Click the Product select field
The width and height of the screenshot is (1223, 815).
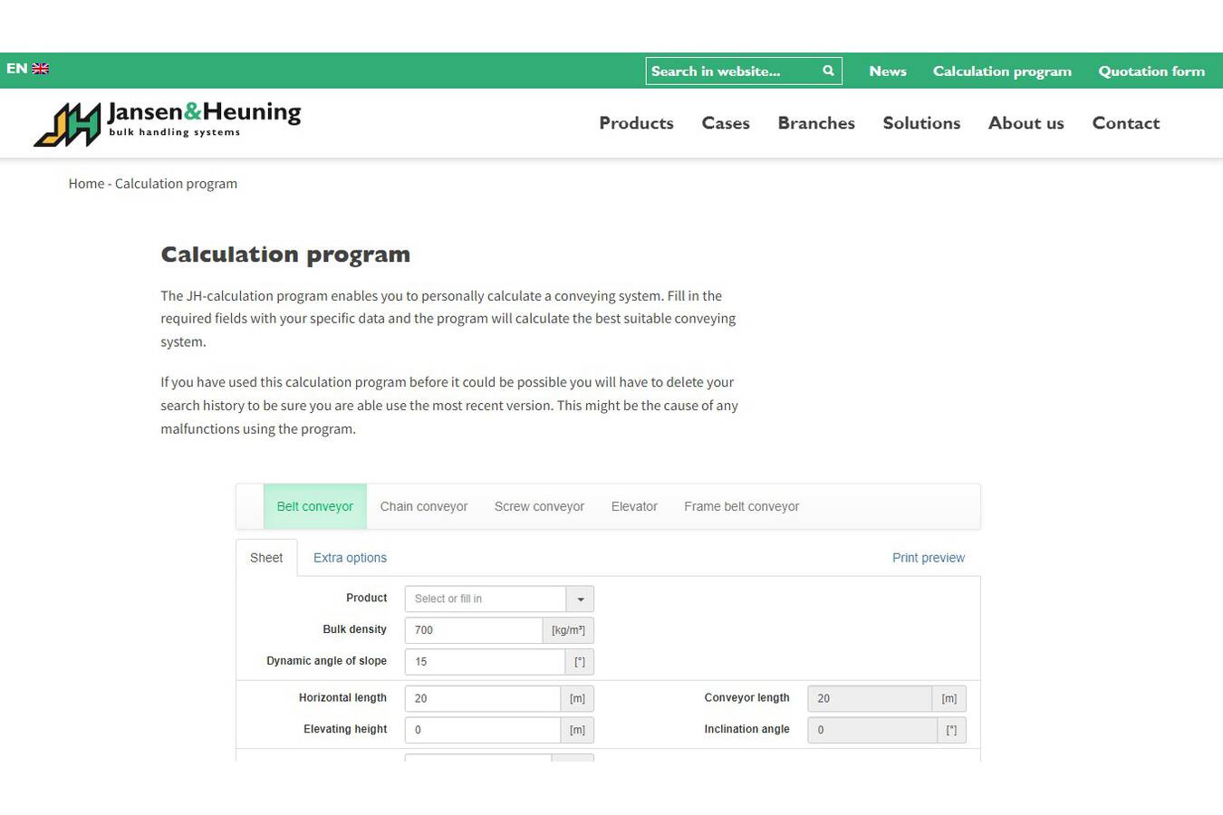tap(486, 599)
